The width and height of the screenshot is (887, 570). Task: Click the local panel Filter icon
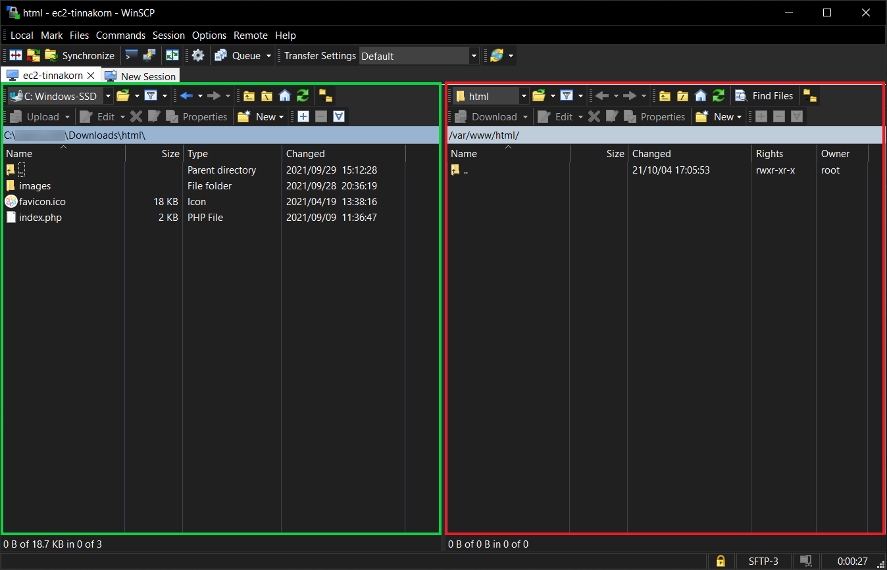point(151,96)
